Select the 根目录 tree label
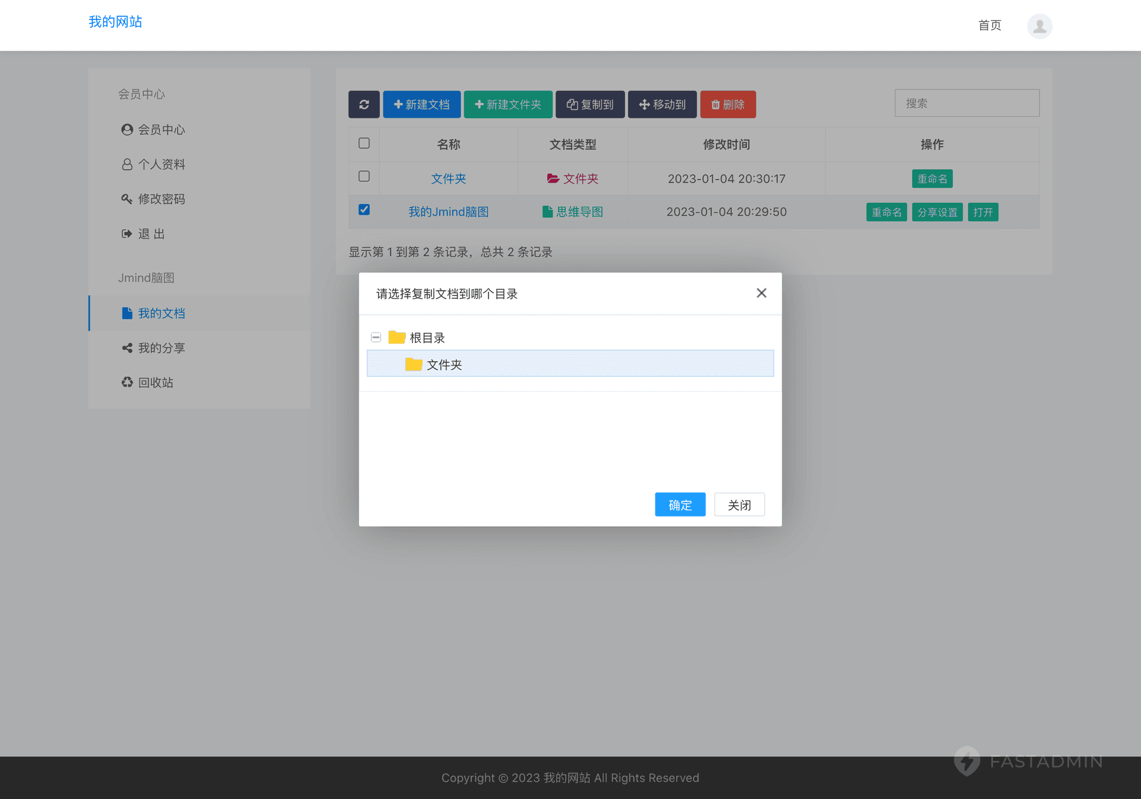The image size is (1141, 799). pos(427,338)
